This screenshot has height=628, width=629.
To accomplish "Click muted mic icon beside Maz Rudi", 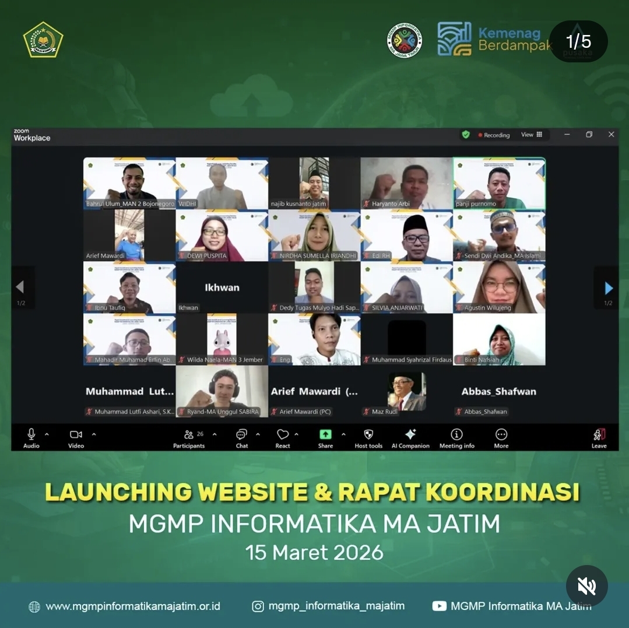I will pyautogui.click(x=366, y=412).
